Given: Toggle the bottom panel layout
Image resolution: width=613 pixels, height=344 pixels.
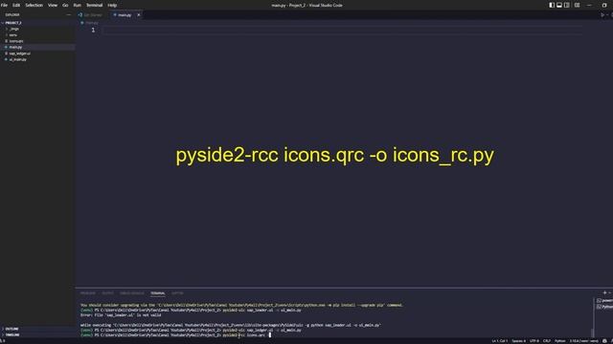Looking at the screenshot, I should [x=559, y=5].
